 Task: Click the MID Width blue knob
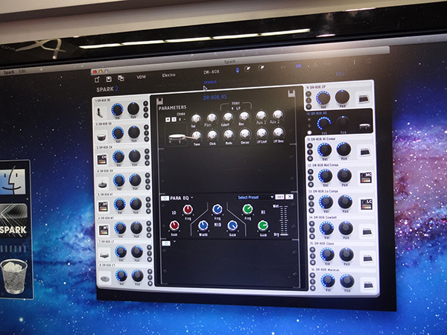pos(203,226)
